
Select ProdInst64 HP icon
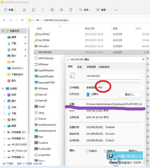pos(36,149)
